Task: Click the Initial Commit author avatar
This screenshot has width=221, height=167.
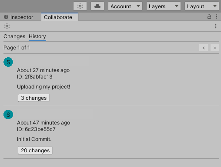Action: click(8, 115)
